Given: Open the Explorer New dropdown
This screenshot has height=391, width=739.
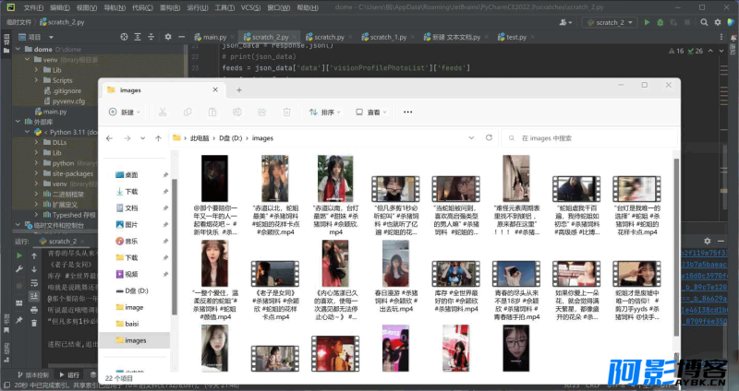Looking at the screenshot, I should click(x=125, y=112).
